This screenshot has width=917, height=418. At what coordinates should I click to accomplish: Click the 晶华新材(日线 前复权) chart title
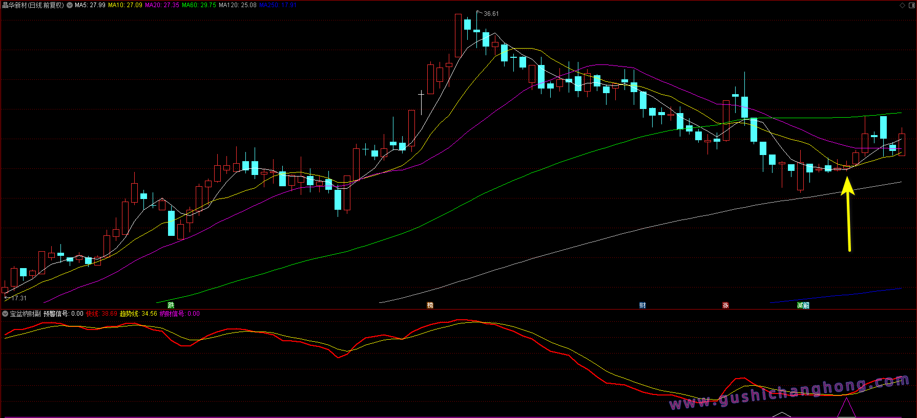point(33,5)
